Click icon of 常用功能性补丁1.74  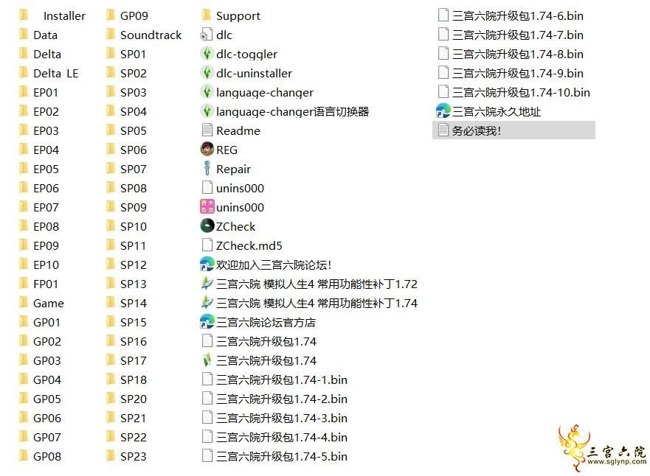pos(207,303)
